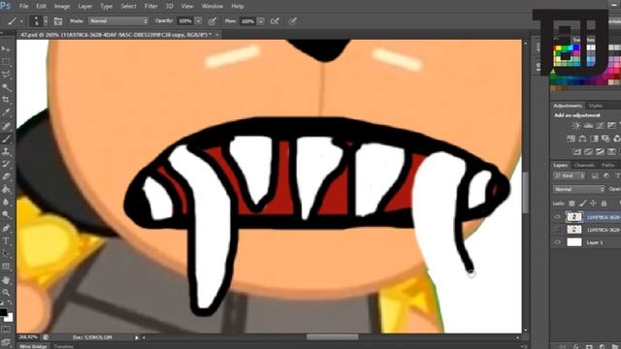Select the Dodge tool

(6, 214)
